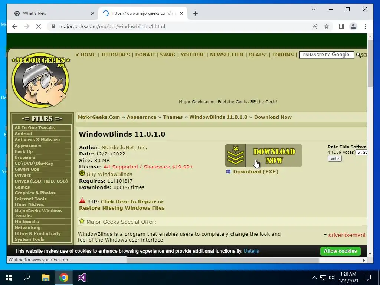Open the notification center icon
The image size is (380, 285).
coord(368,278)
